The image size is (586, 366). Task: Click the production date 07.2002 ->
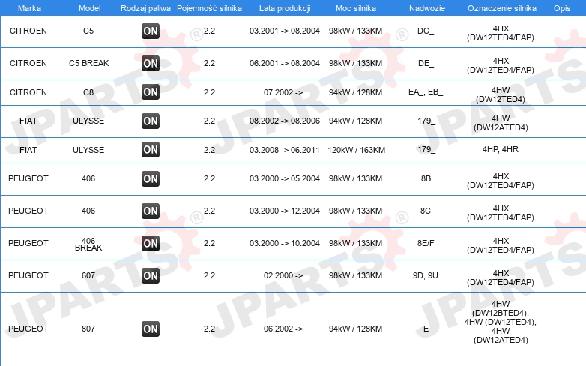[283, 92]
